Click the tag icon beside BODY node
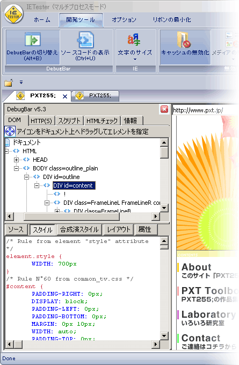This screenshot has height=365, width=239. click(26, 168)
